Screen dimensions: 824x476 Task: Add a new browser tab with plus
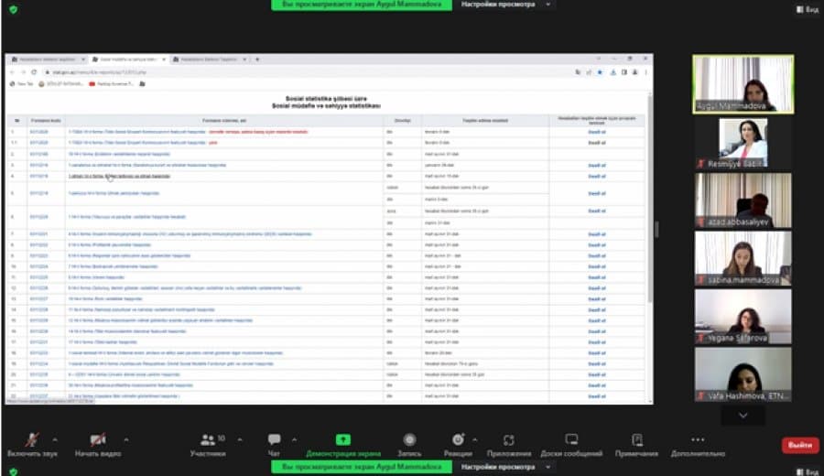pos(257,59)
